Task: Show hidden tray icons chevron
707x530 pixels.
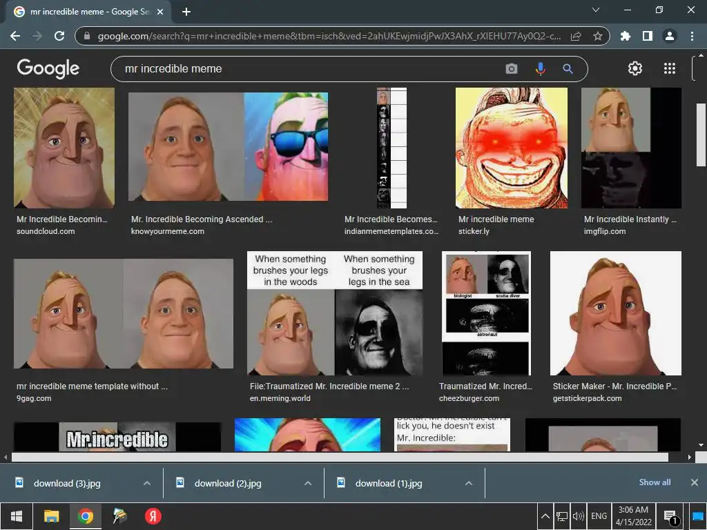Action: click(x=545, y=516)
